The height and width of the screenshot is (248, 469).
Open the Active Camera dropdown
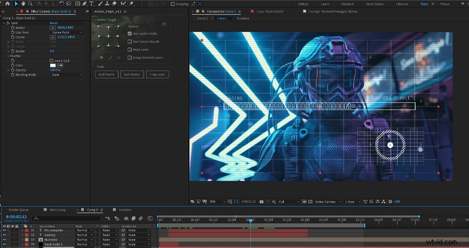327,201
